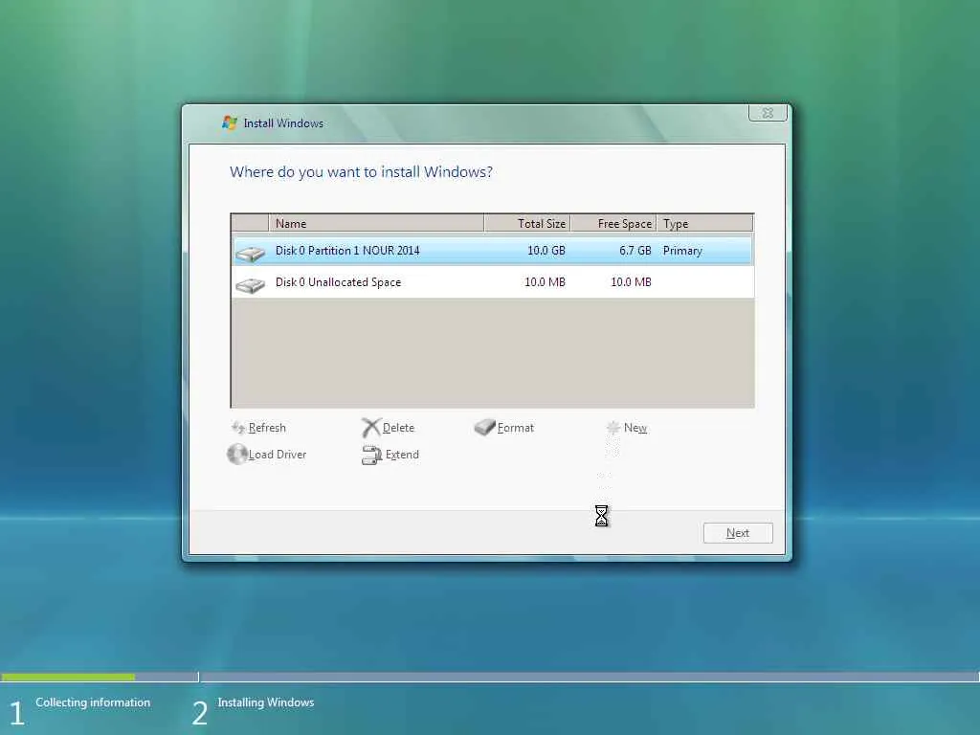Click the Refresh link
The image size is (980, 735).
(x=267, y=428)
